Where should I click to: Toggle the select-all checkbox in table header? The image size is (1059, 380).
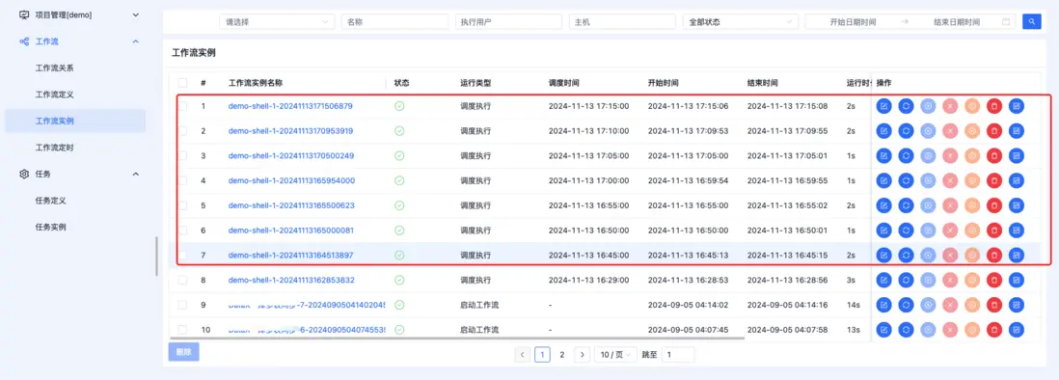(x=182, y=83)
